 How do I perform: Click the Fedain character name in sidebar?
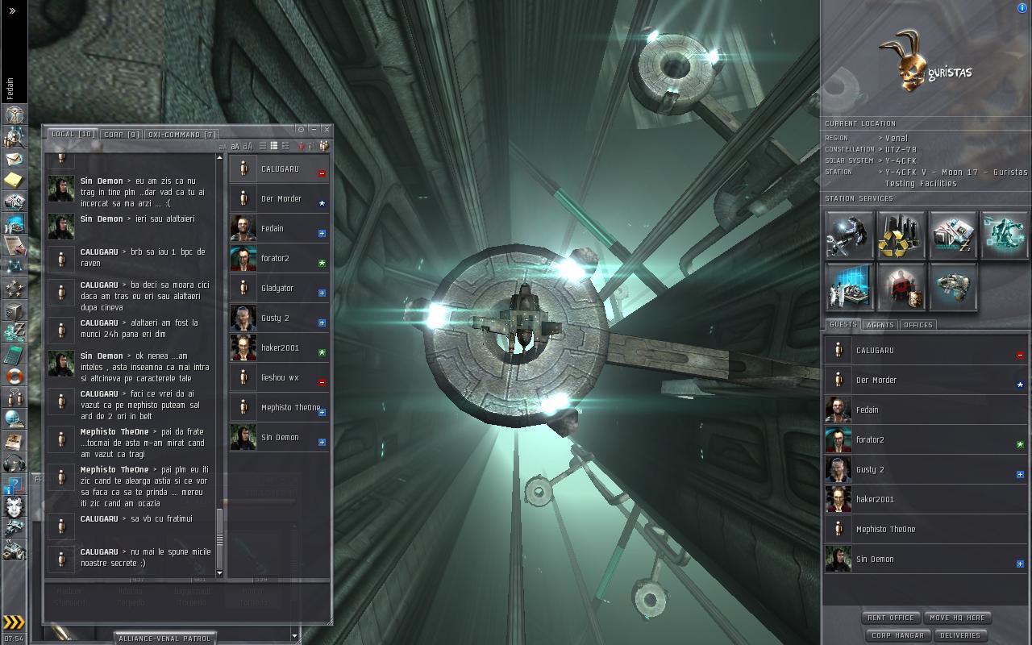pos(10,89)
